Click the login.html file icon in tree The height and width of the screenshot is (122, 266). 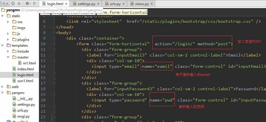[x=14, y=75]
